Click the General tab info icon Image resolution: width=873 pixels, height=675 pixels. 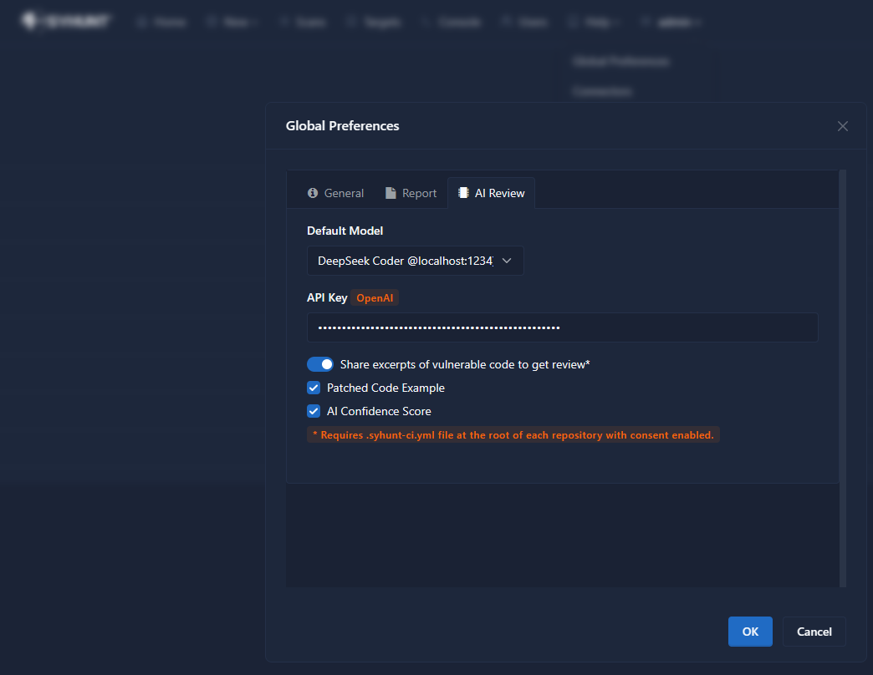313,193
